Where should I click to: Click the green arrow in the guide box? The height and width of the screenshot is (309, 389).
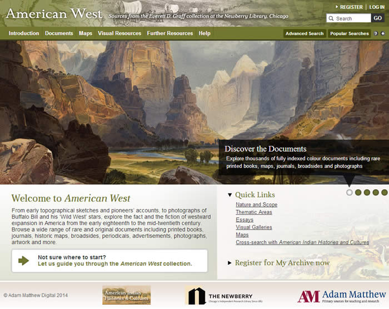(23, 261)
